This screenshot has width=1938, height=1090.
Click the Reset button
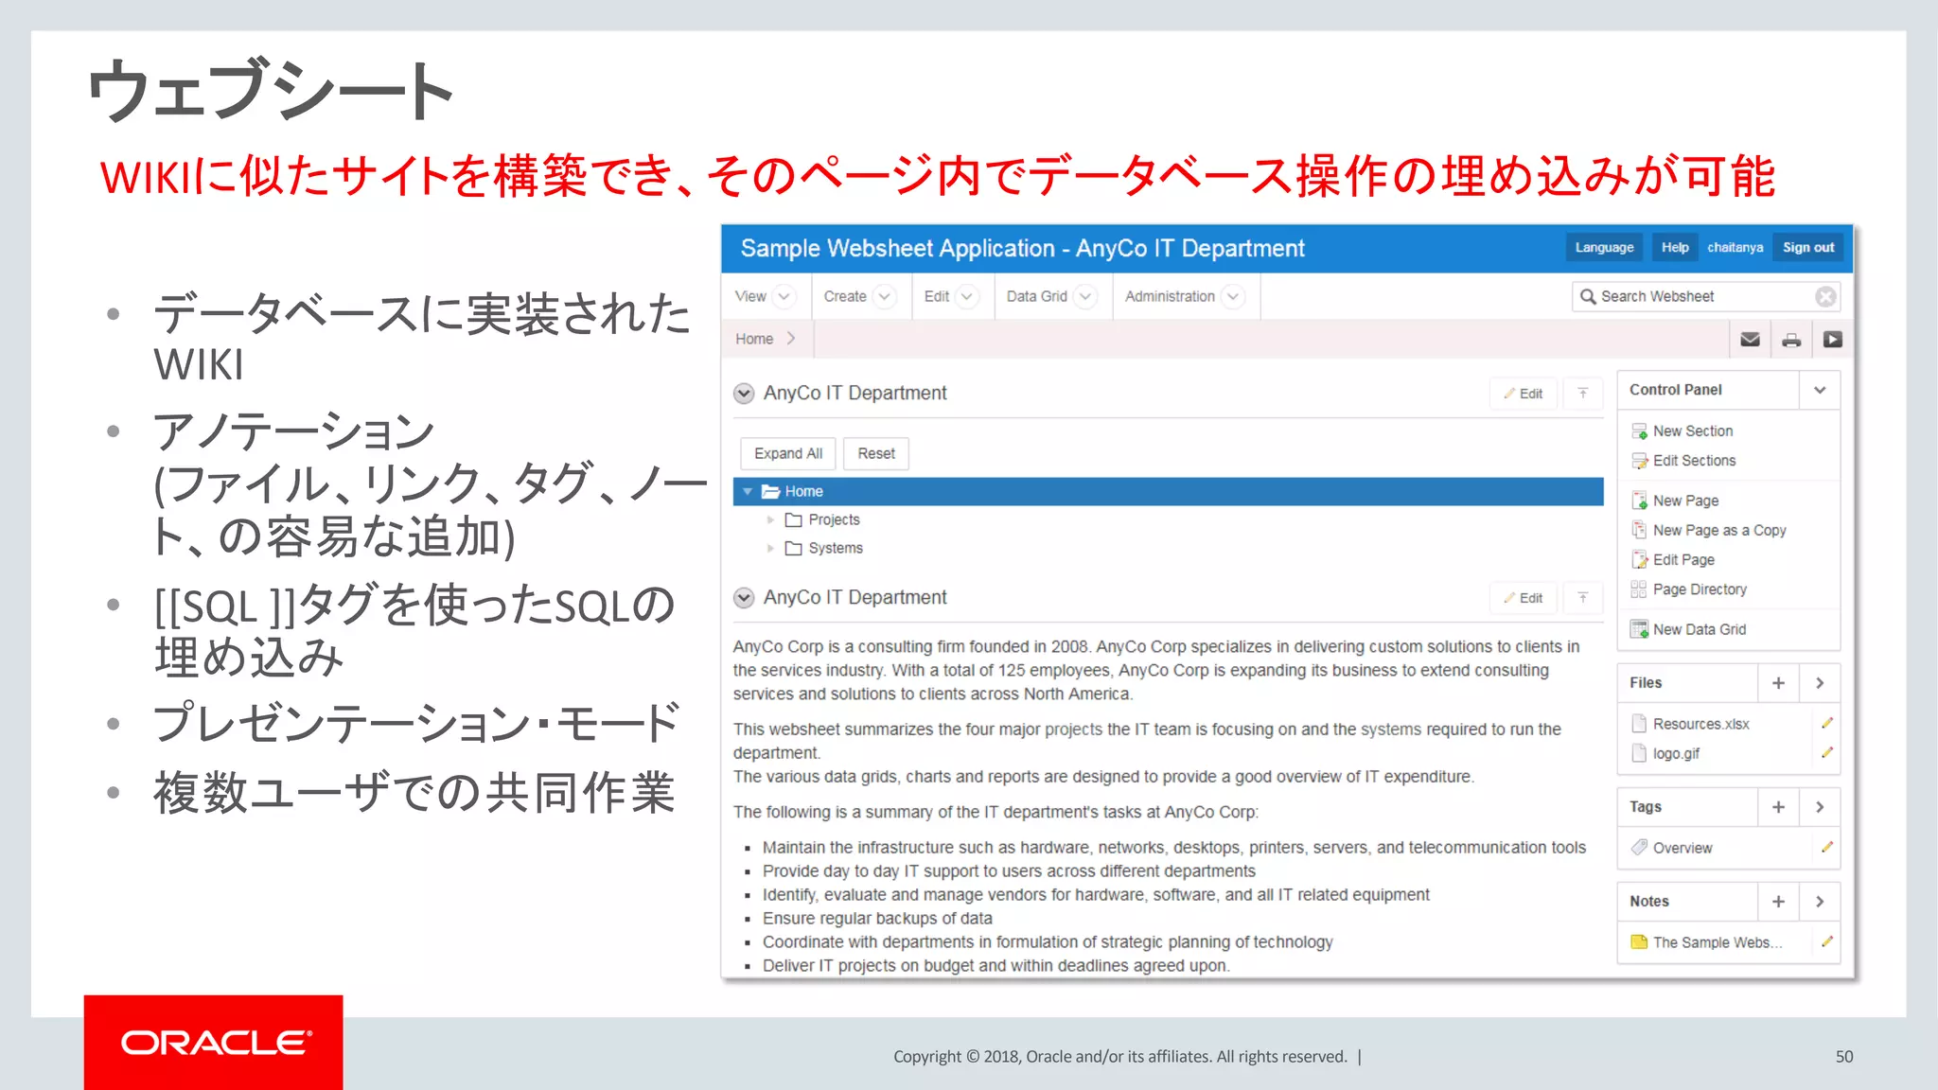click(876, 454)
